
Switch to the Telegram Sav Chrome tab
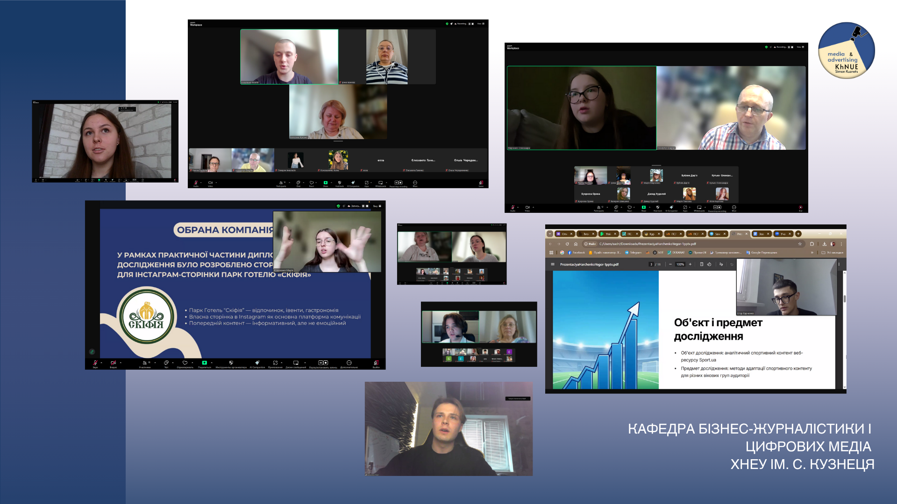[718, 234]
